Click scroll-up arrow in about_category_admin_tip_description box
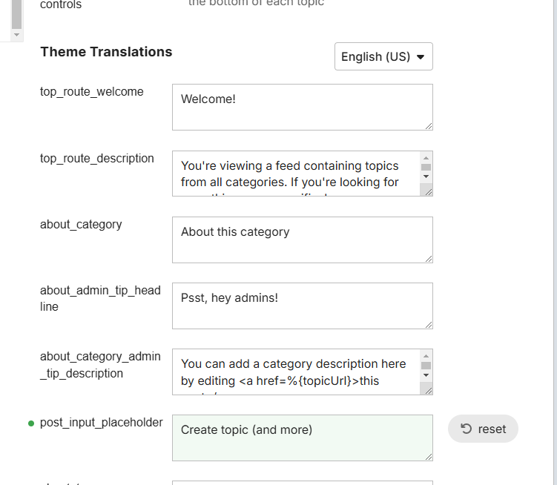Screen dimensions: 557x485 click(426, 355)
